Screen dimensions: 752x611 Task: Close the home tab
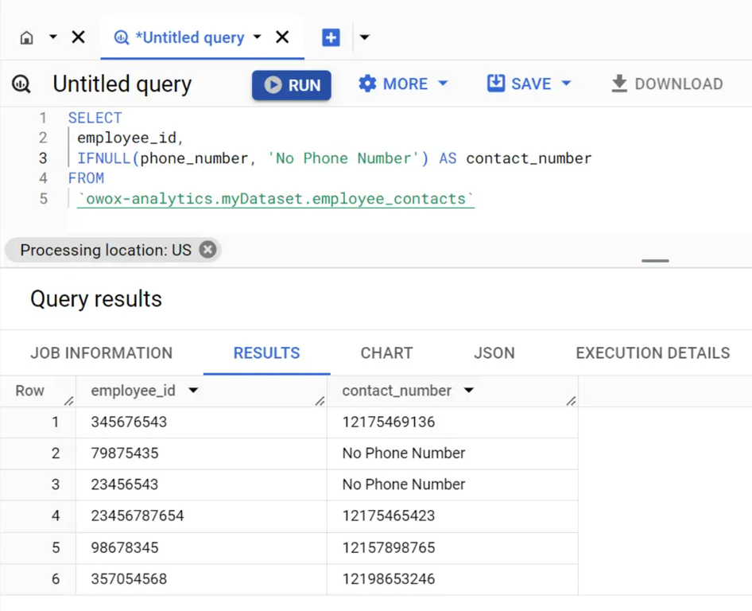point(78,37)
